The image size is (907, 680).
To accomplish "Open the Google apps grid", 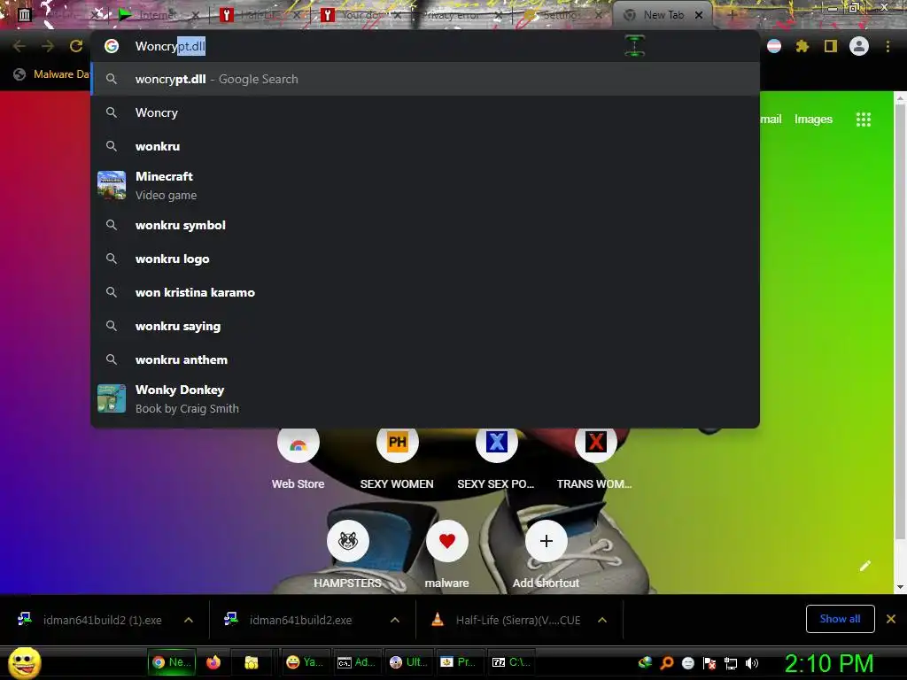I will (x=863, y=120).
